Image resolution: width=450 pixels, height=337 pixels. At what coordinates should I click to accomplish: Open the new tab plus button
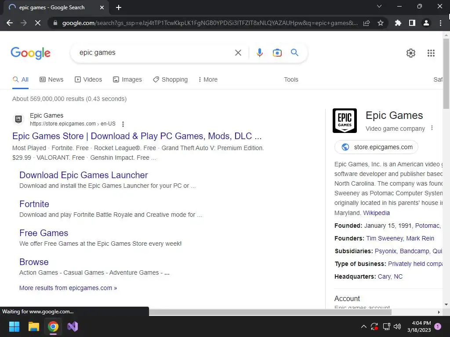click(x=119, y=7)
